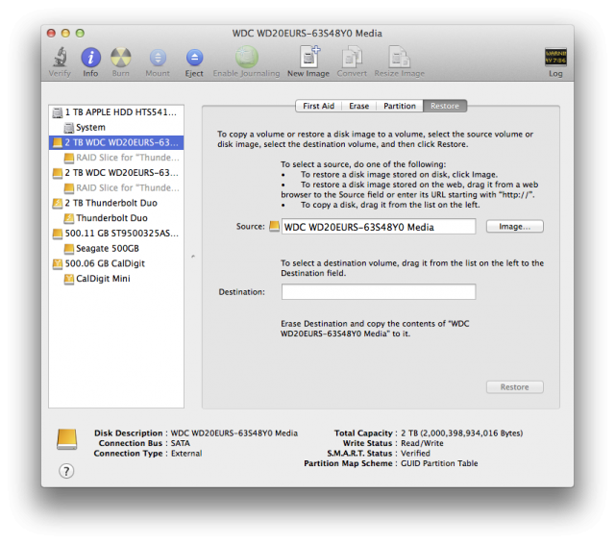Create a New Image
The height and width of the screenshot is (544, 615).
click(309, 58)
